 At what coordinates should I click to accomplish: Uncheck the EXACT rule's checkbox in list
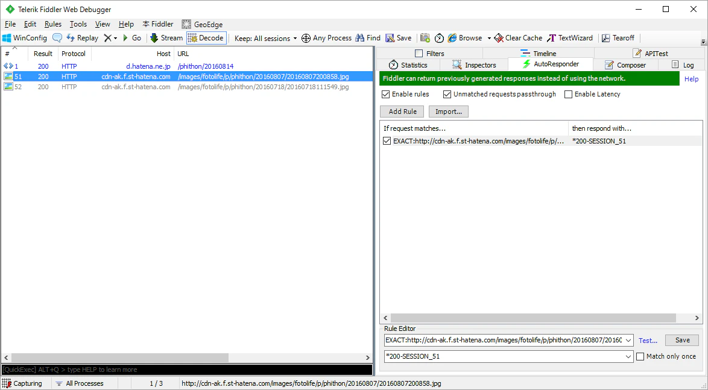387,141
